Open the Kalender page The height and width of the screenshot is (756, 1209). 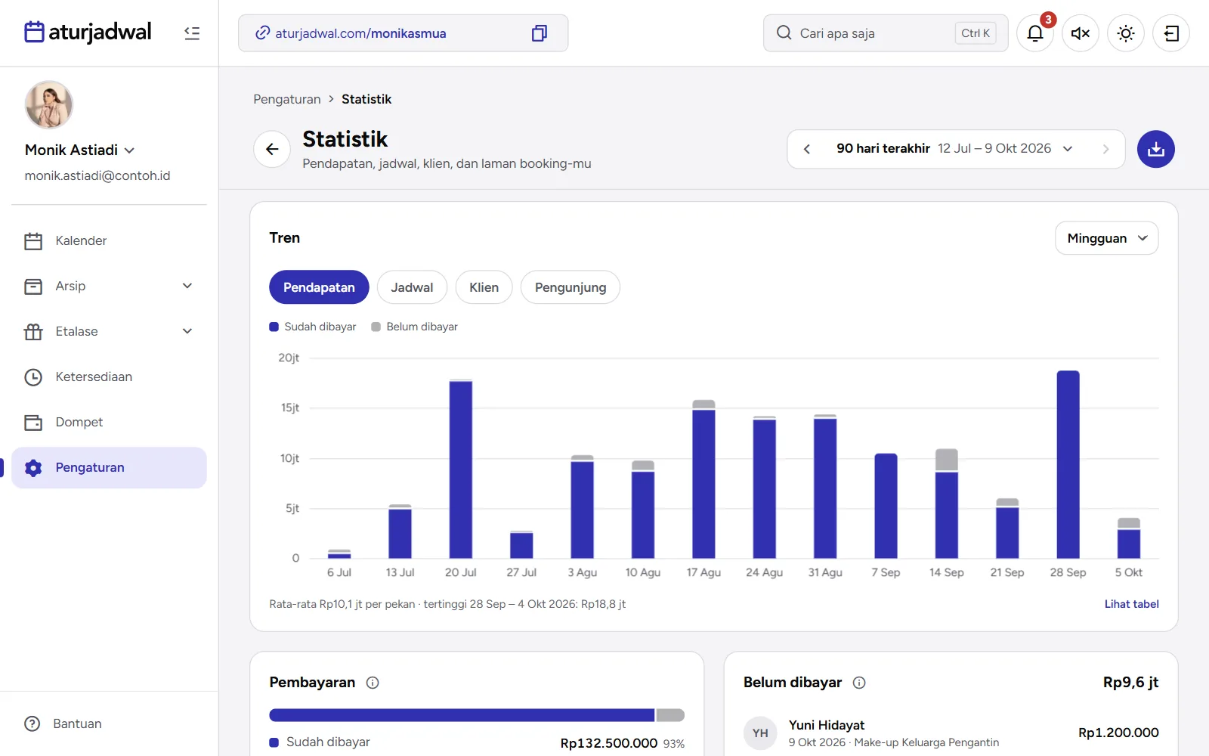tap(109, 240)
